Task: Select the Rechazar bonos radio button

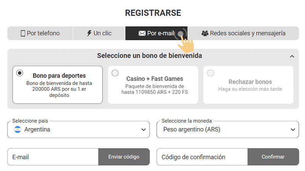Action: [x=210, y=73]
